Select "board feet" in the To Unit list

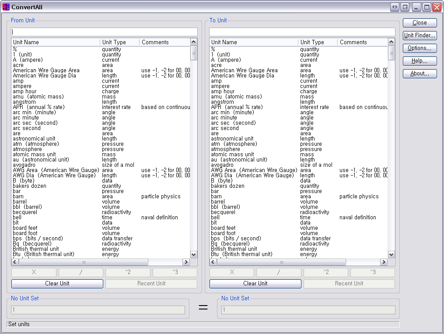point(223,228)
